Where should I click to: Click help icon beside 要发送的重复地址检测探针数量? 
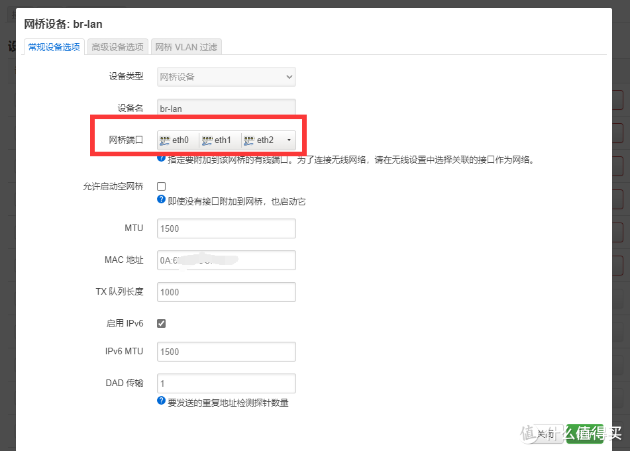tap(161, 401)
